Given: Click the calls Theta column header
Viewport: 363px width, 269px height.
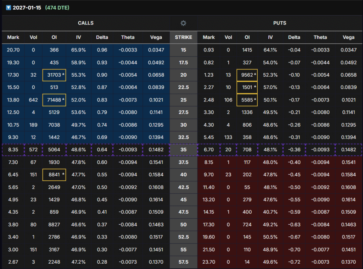Looking at the screenshot, I should (x=128, y=37).
